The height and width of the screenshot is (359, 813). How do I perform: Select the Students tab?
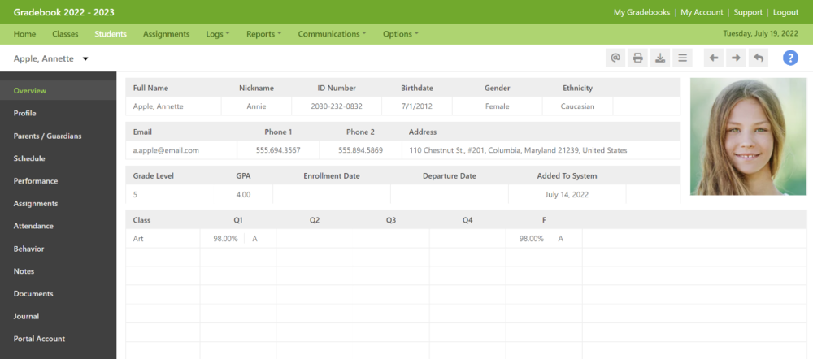click(x=111, y=33)
